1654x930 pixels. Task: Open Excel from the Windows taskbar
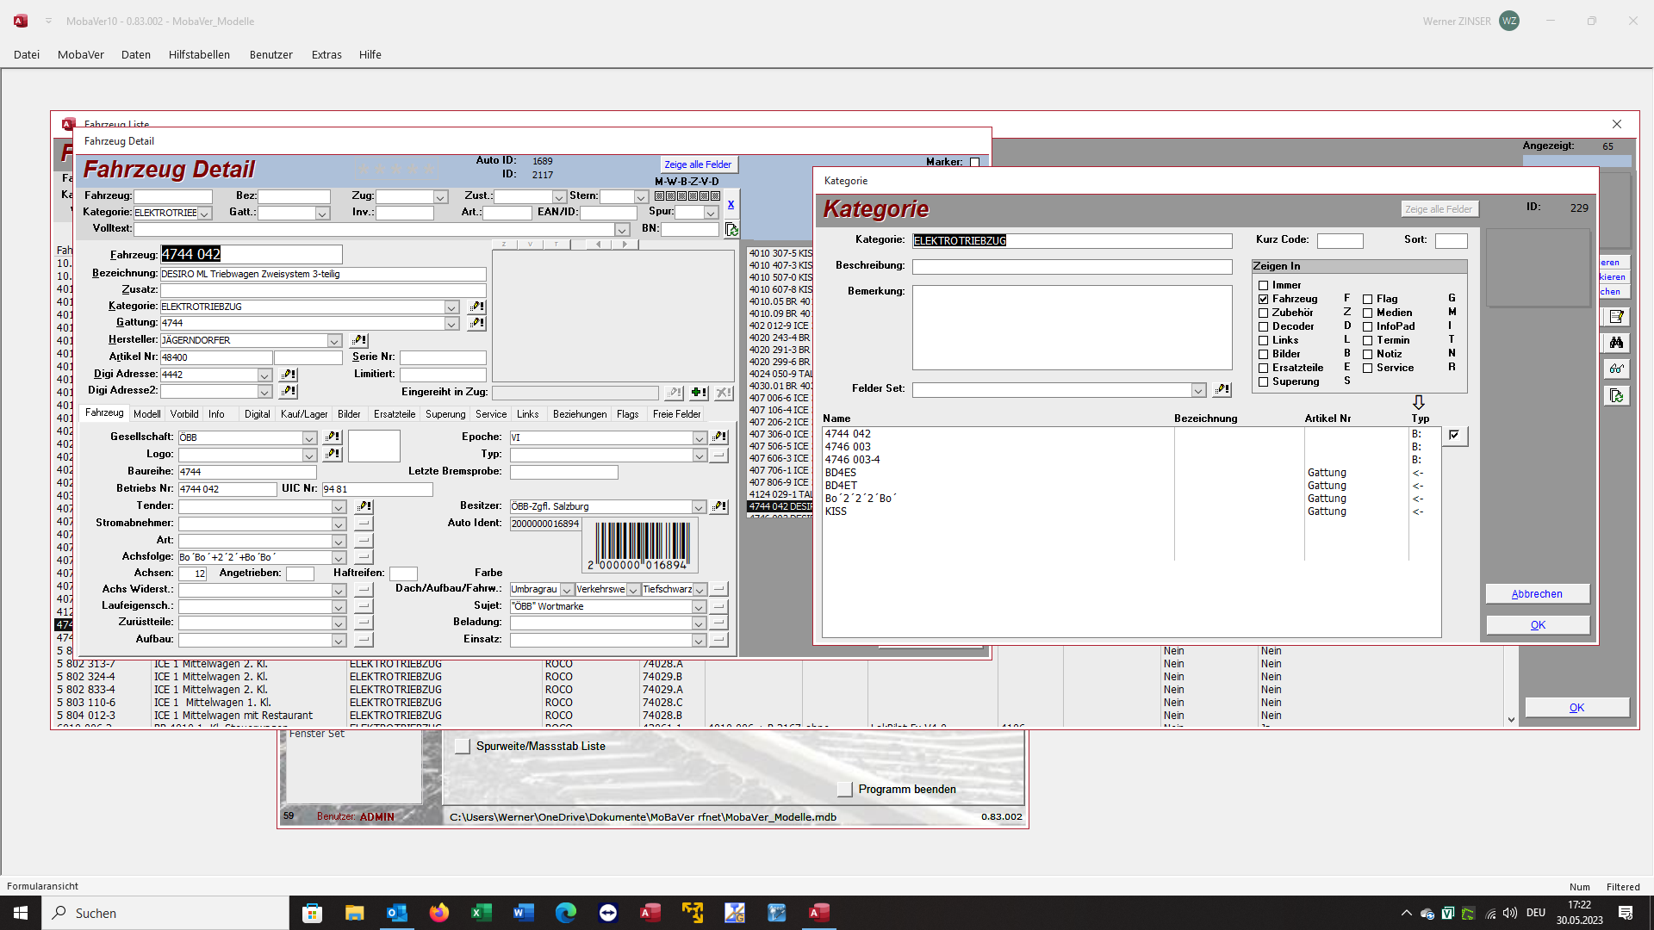[482, 913]
